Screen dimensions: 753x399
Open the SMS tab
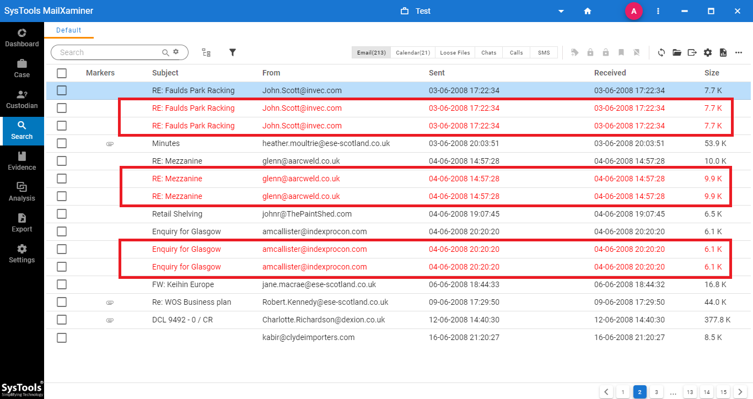[x=544, y=52]
